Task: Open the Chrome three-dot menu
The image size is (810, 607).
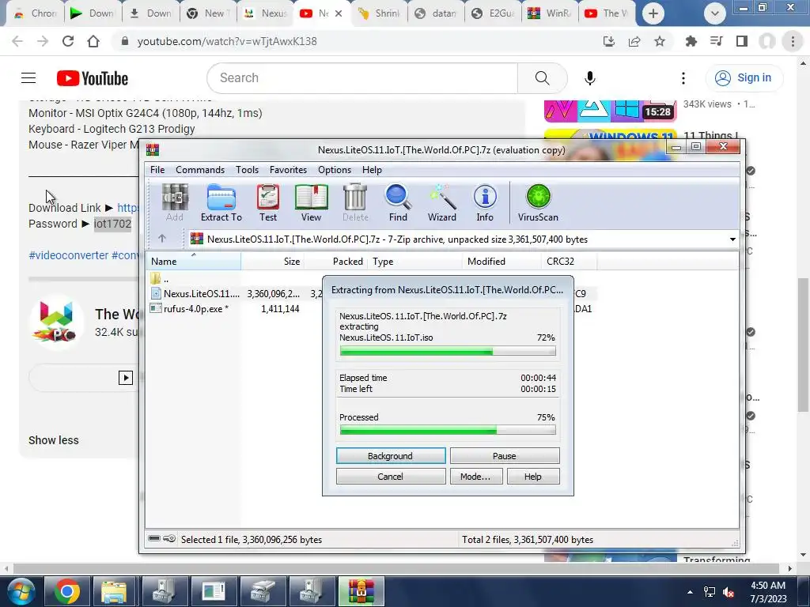Action: 793,41
